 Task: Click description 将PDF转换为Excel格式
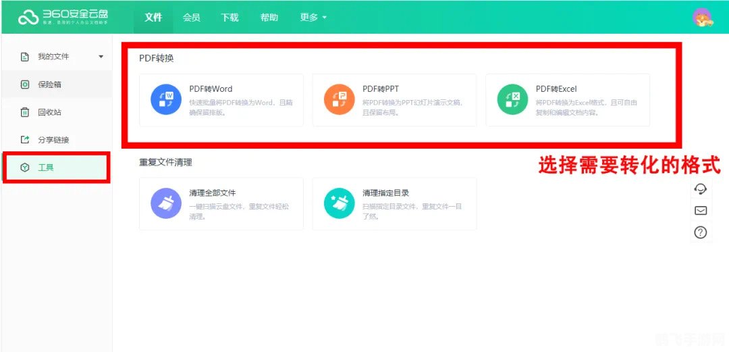587,107
